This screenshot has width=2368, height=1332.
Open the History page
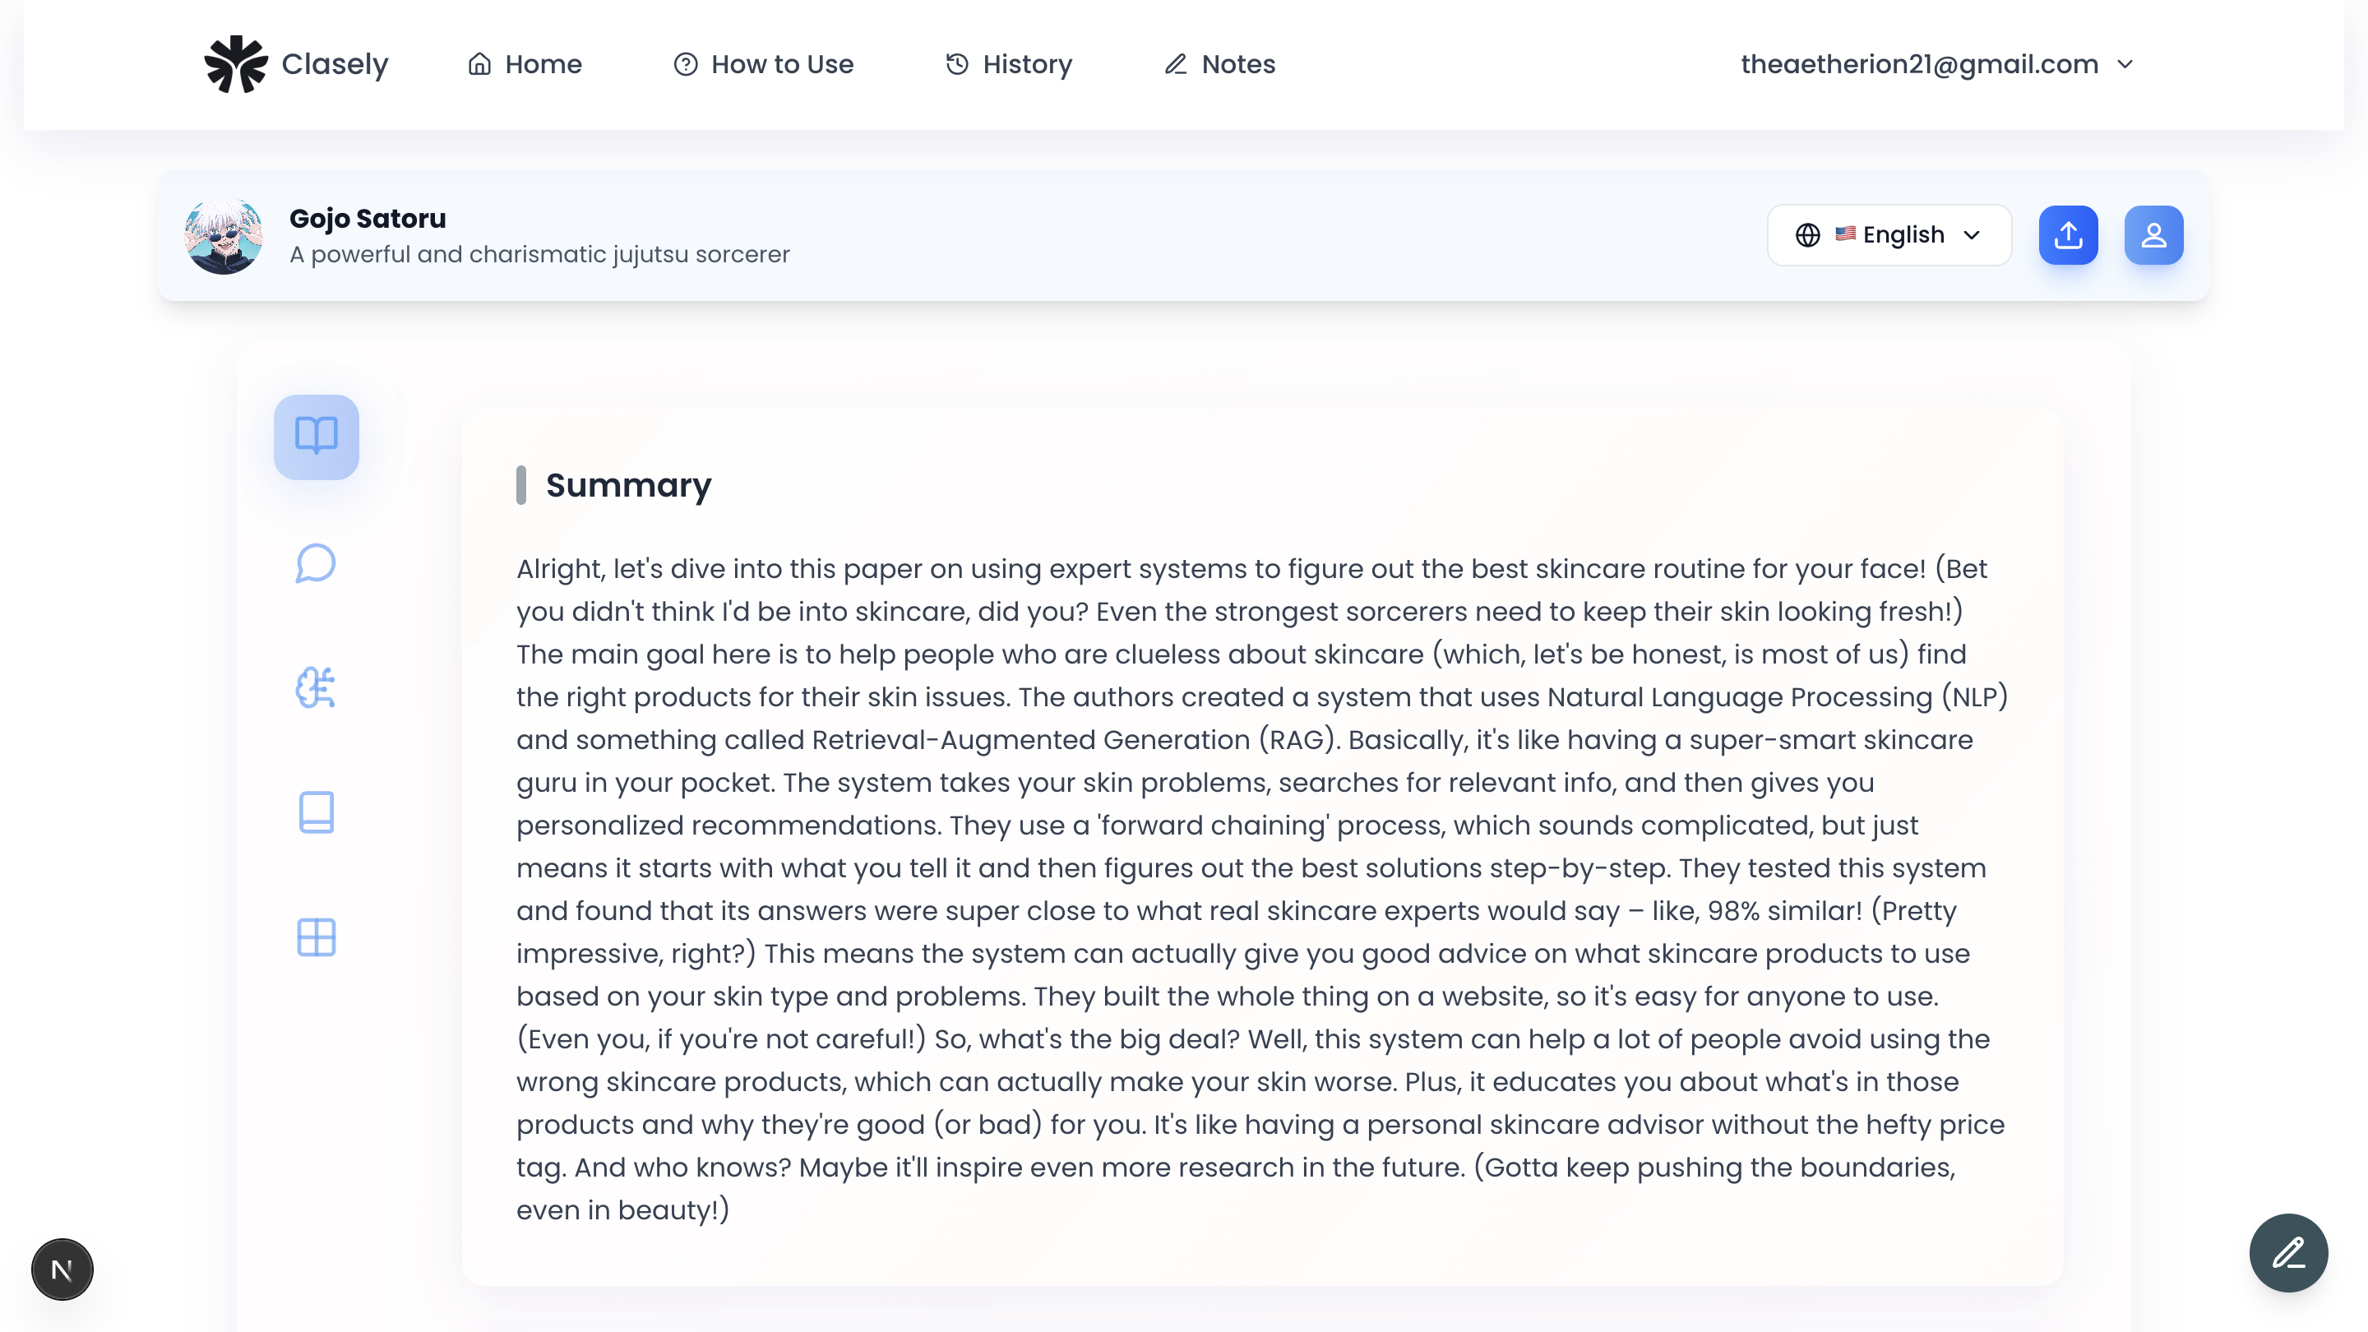coord(1008,64)
